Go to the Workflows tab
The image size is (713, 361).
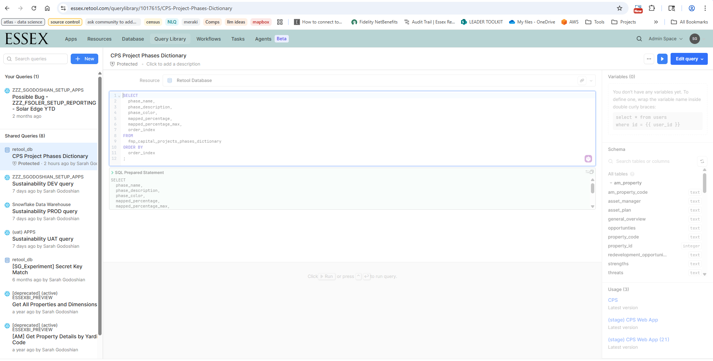208,39
